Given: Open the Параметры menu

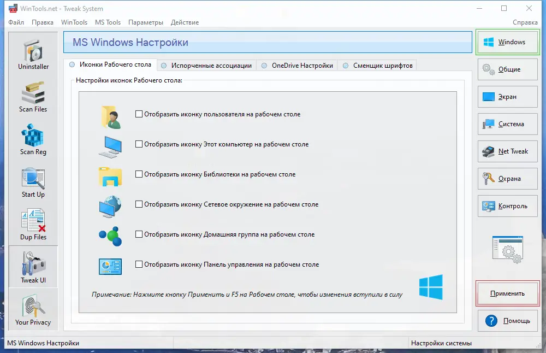Looking at the screenshot, I should (146, 22).
